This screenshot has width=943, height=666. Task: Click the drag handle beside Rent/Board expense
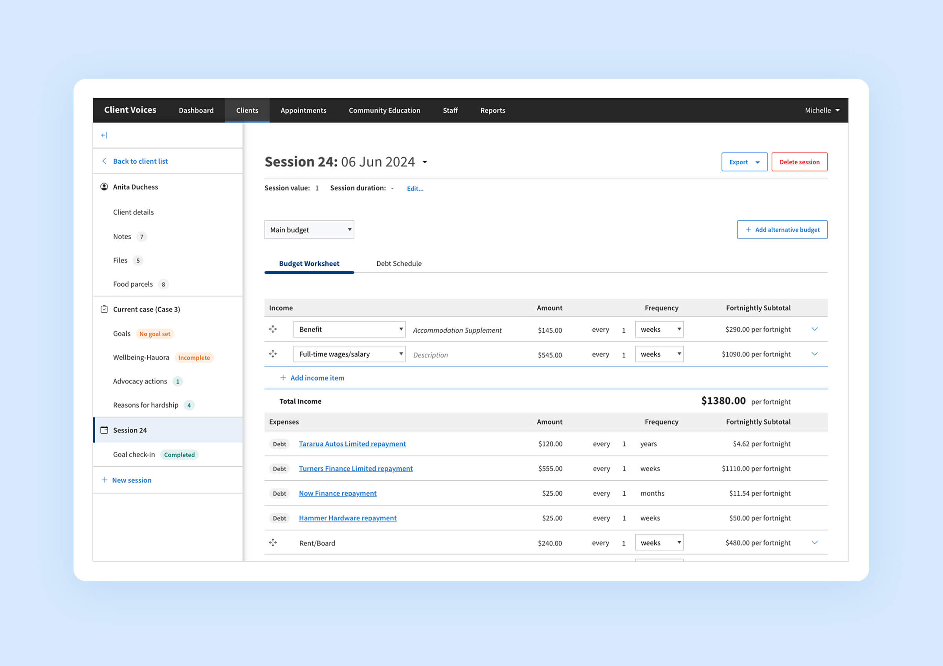click(x=273, y=542)
